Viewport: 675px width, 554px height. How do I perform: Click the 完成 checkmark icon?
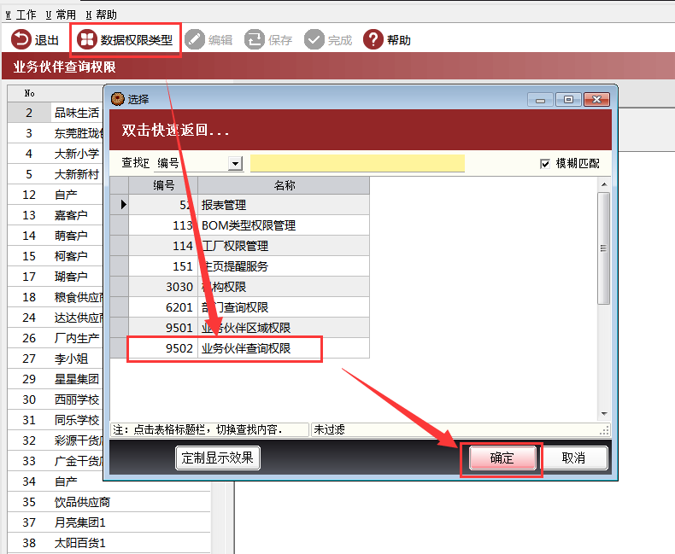coord(314,39)
